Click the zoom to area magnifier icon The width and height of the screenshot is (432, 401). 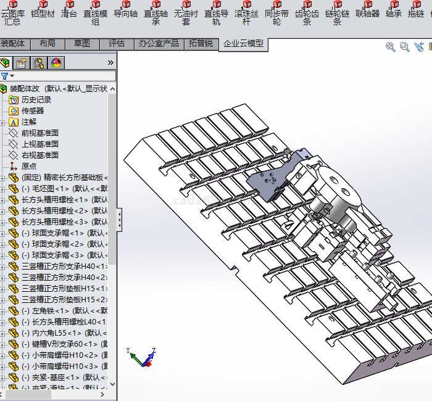click(404, 47)
